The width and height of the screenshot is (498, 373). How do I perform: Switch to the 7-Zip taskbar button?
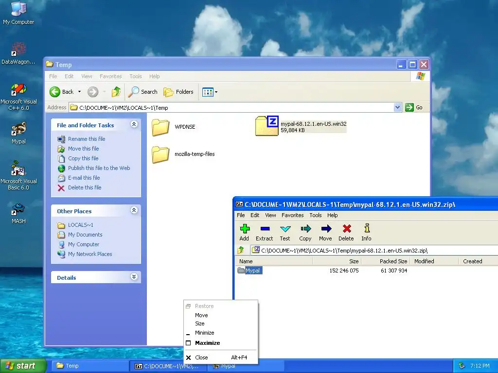click(168, 366)
